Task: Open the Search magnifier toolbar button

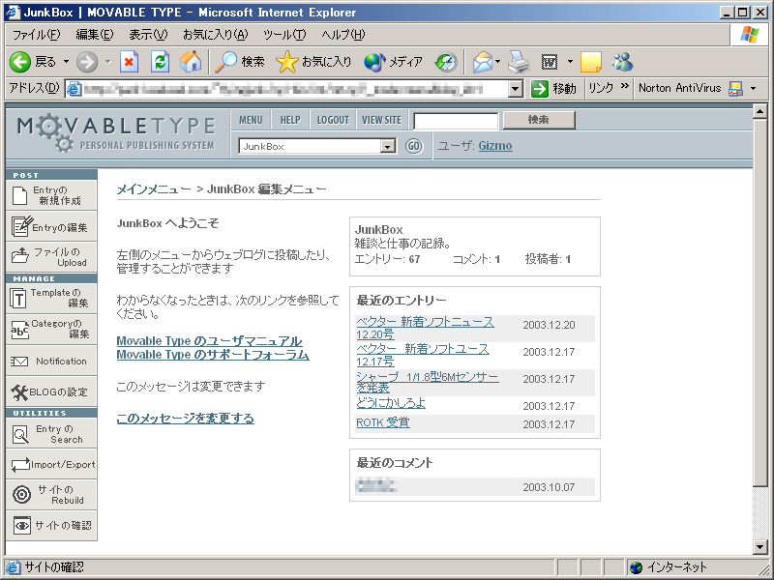Action: [x=240, y=62]
